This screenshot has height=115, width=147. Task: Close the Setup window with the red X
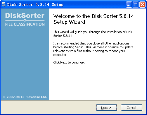pos(142,4)
